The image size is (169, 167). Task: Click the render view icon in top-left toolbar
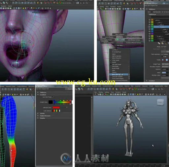pyautogui.click(x=78, y=3)
